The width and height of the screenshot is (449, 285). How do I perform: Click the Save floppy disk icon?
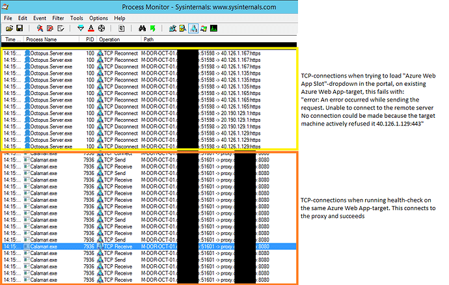pos(20,29)
